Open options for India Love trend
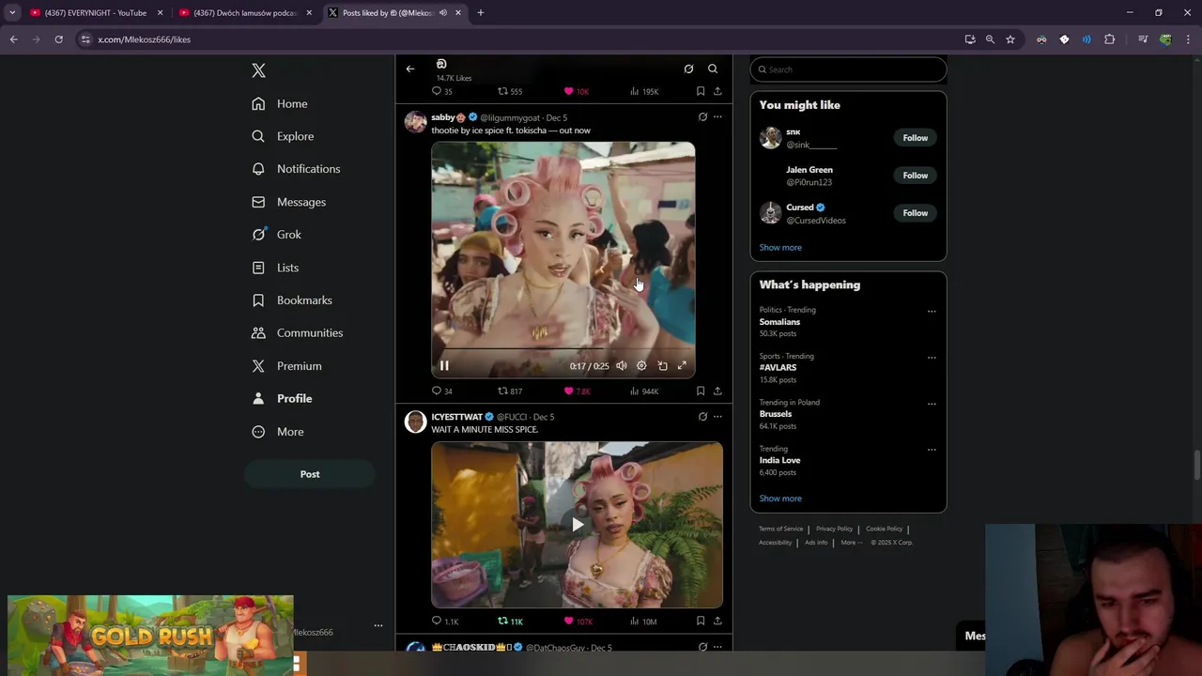This screenshot has width=1202, height=676. (932, 450)
